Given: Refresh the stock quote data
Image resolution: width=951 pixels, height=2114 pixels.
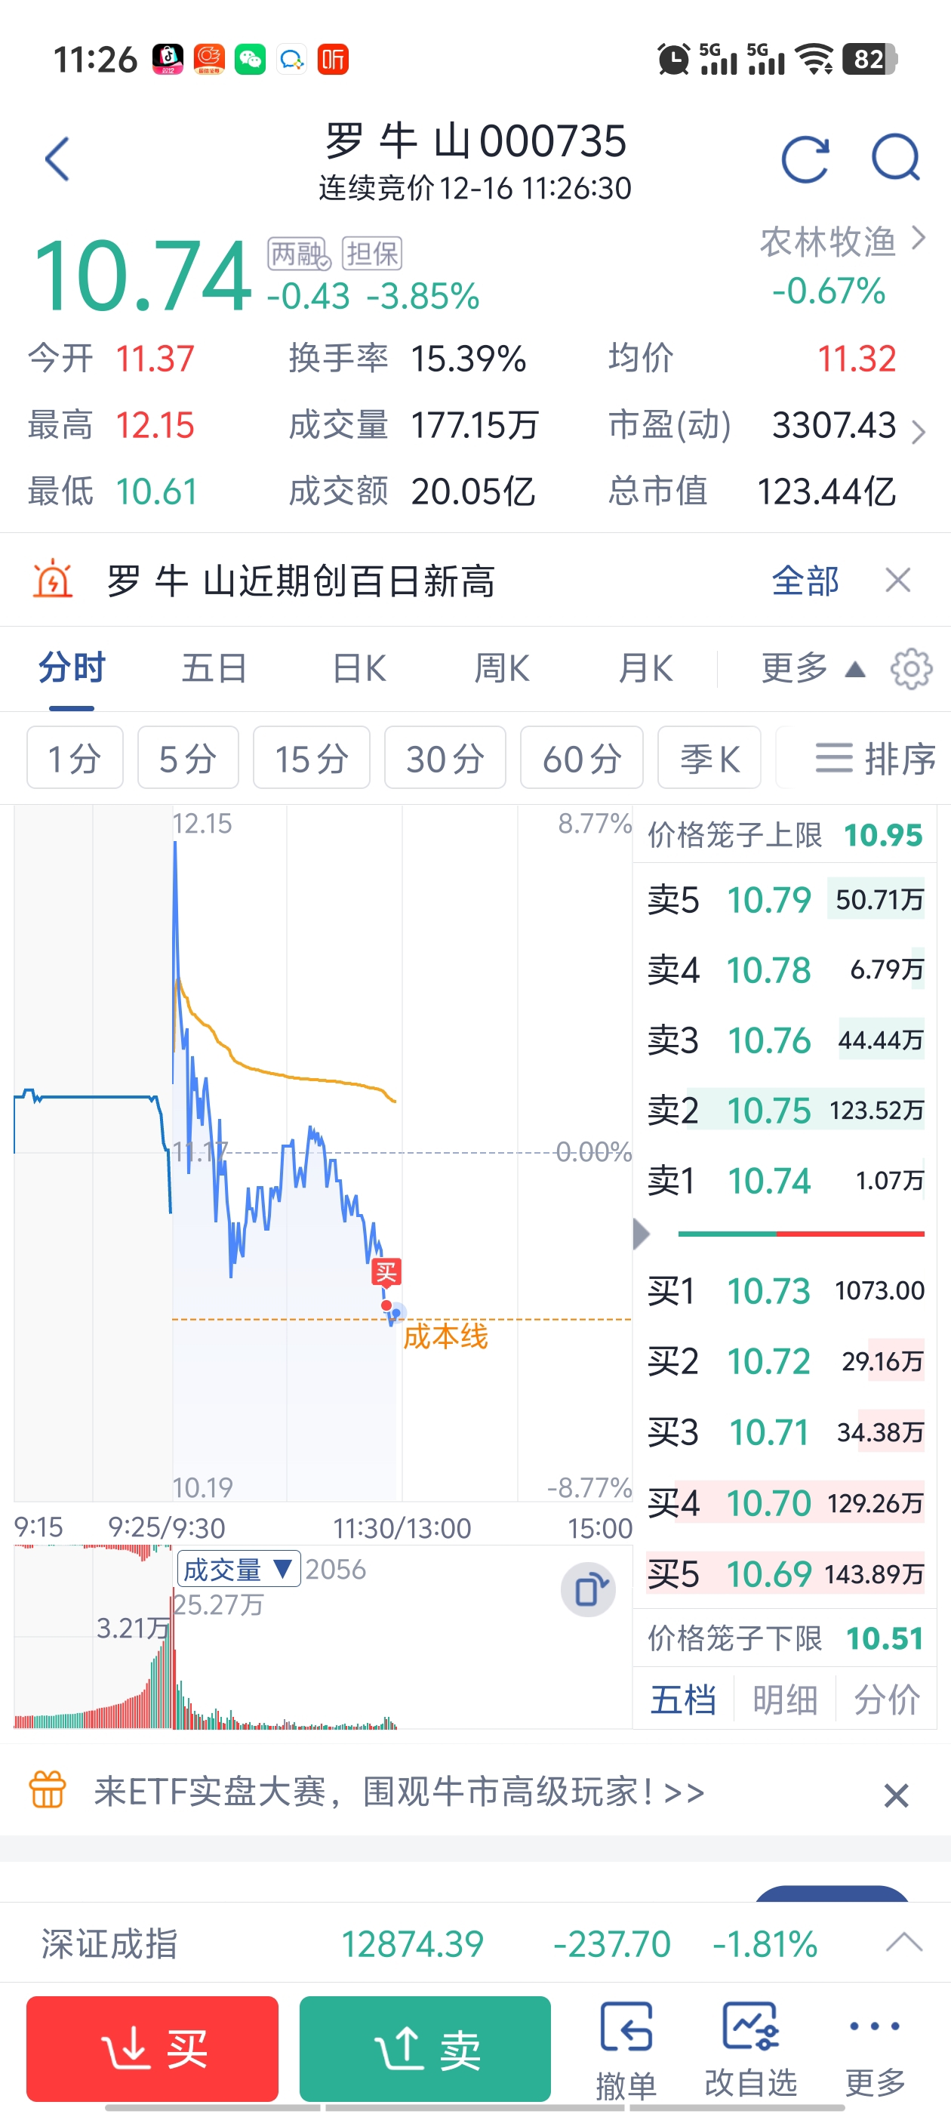Looking at the screenshot, I should [x=805, y=159].
